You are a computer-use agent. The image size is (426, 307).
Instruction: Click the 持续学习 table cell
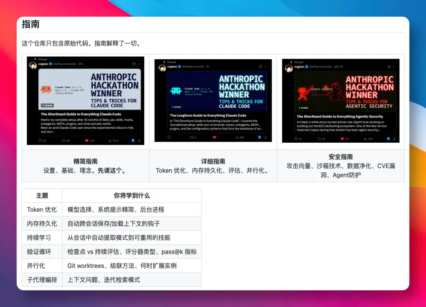pyautogui.click(x=42, y=237)
